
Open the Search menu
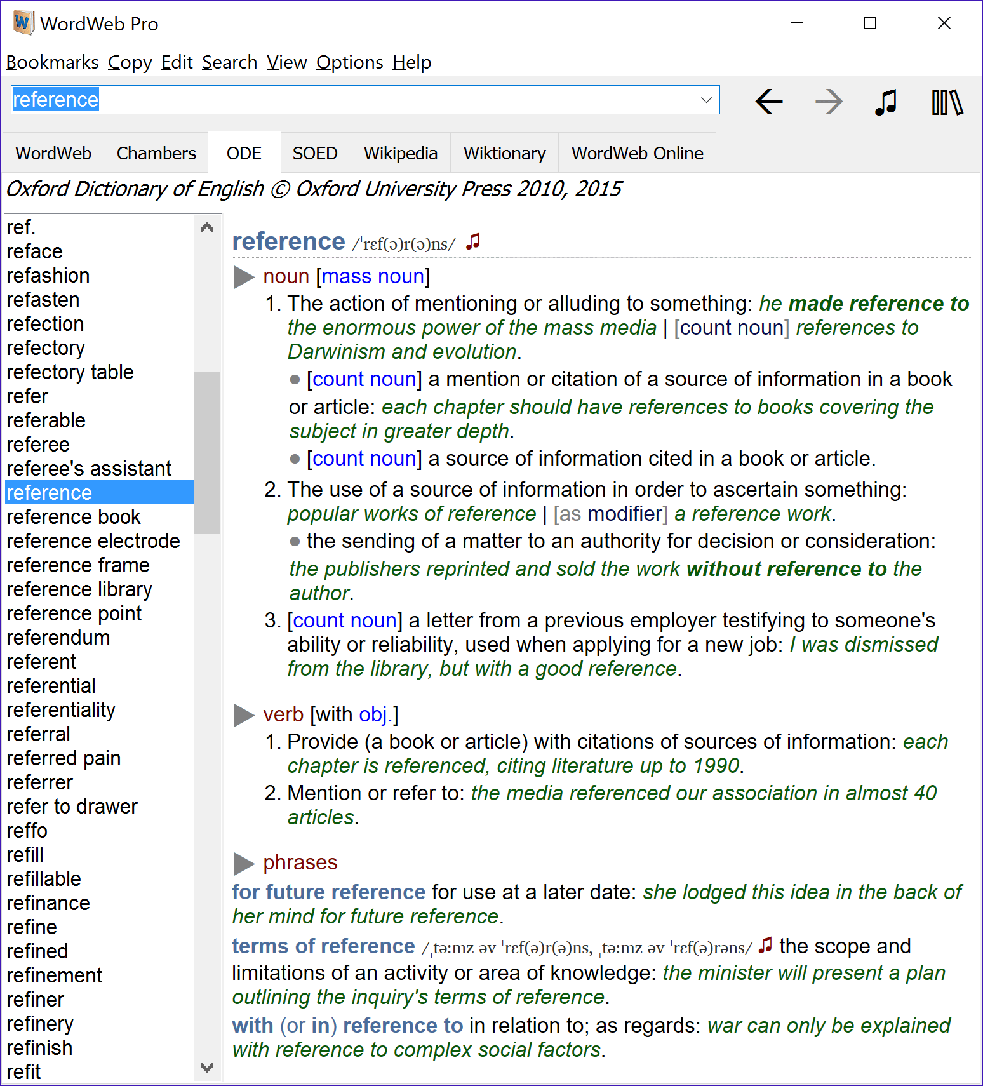click(229, 62)
